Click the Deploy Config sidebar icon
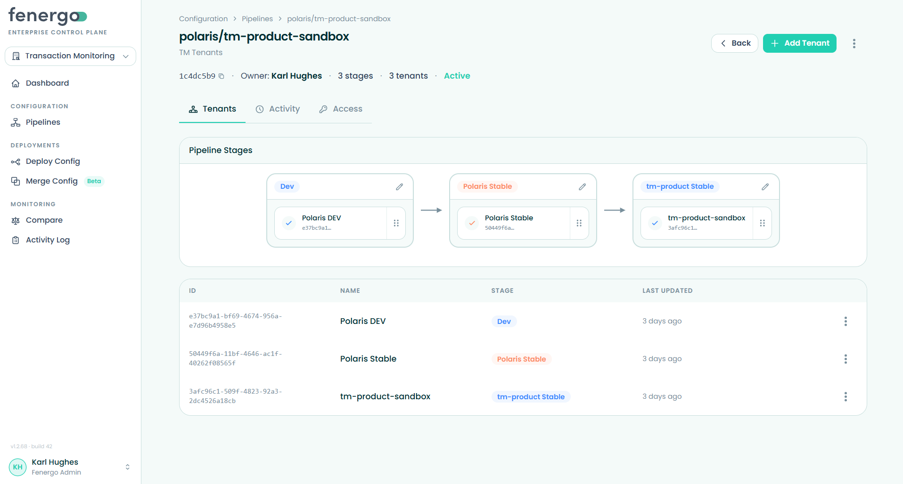The width and height of the screenshot is (903, 484). pyautogui.click(x=16, y=161)
